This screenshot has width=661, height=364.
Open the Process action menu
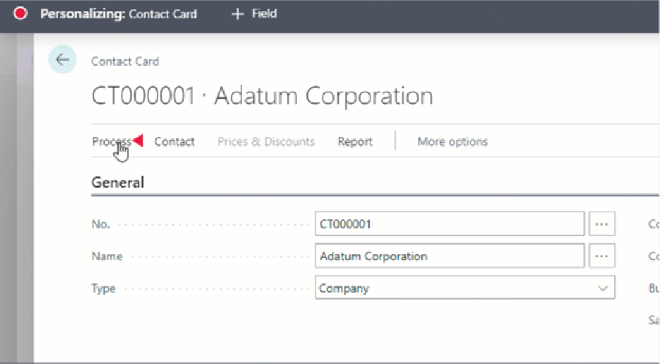pyautogui.click(x=112, y=141)
